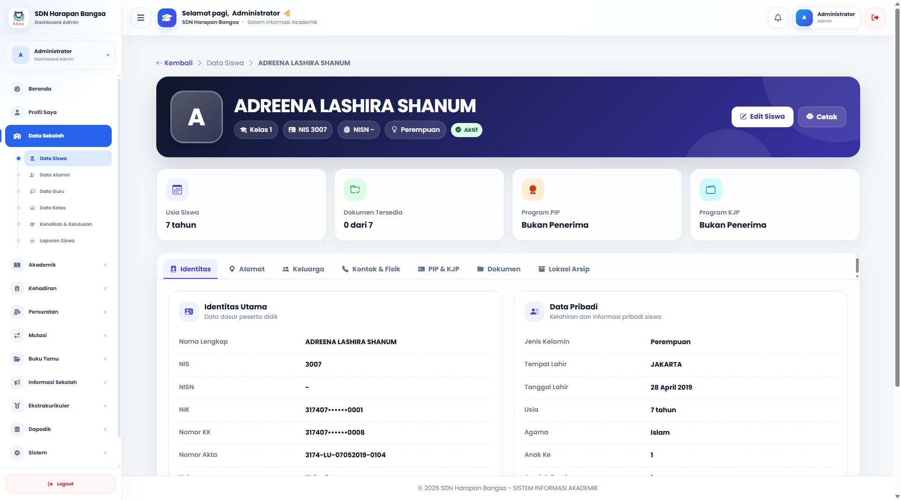Click the Cetak print button
The height and width of the screenshot is (500, 901).
click(822, 117)
